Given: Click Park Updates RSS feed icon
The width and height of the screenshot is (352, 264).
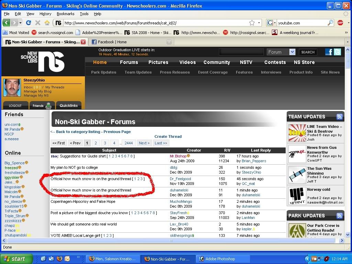Looking at the screenshot, I should (339, 216).
